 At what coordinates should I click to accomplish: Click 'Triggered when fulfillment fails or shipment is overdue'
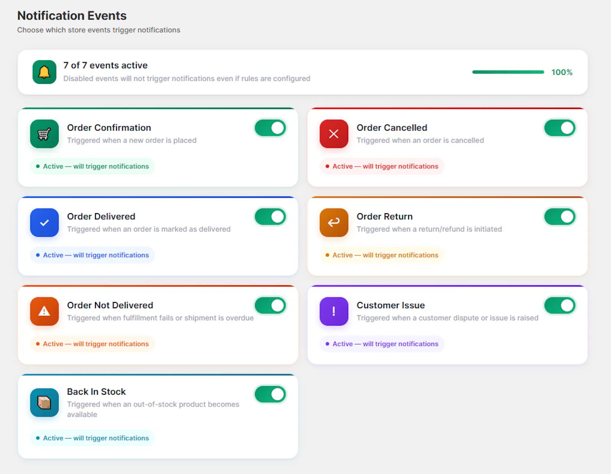pos(160,318)
